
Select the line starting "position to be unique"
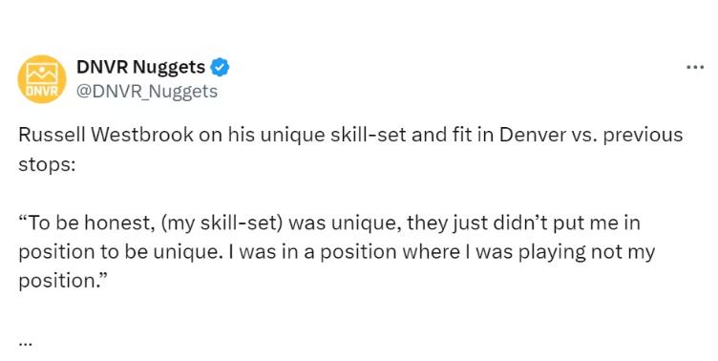336,252
